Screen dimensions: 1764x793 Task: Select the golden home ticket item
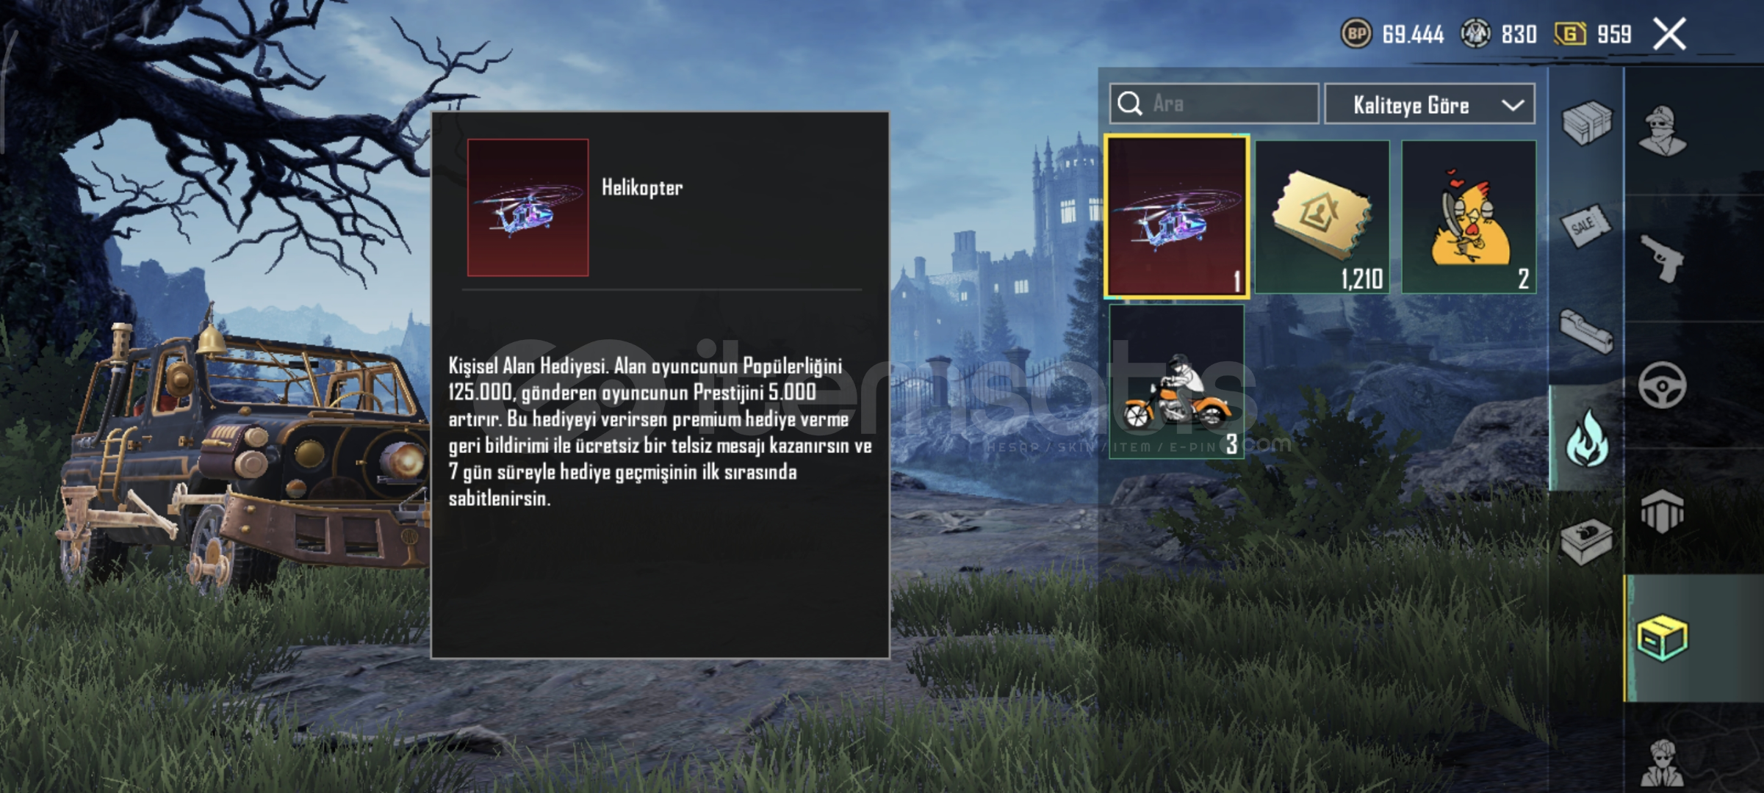pos(1322,217)
